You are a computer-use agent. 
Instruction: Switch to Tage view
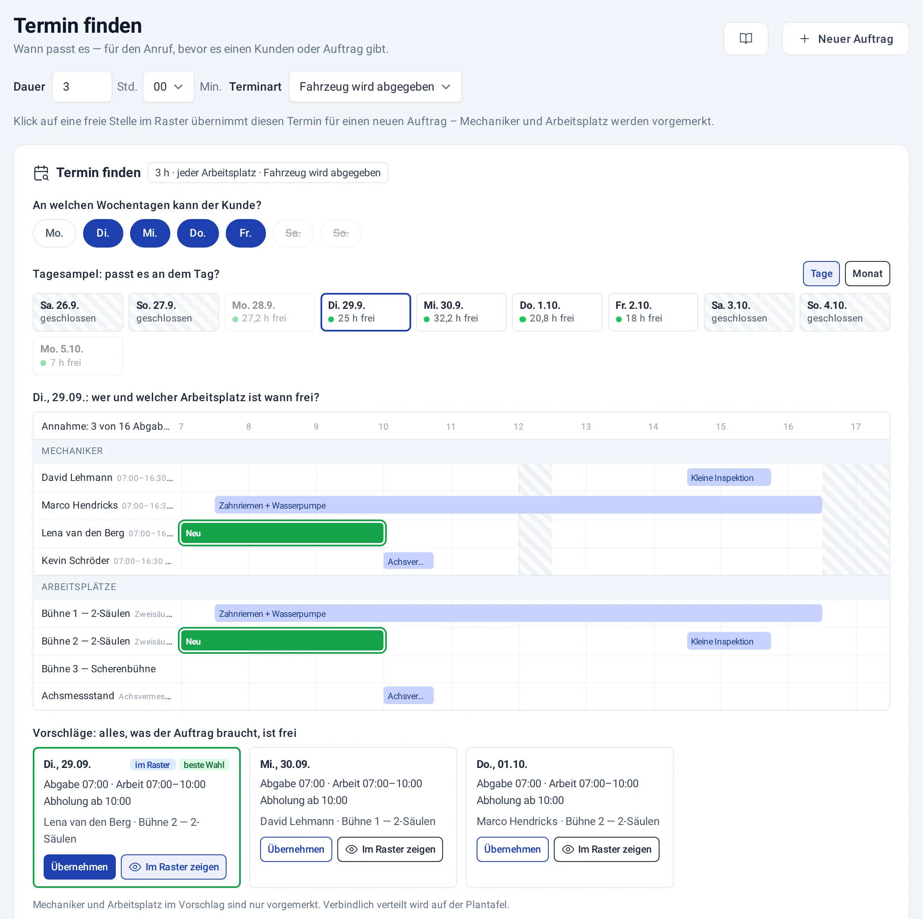(x=821, y=273)
